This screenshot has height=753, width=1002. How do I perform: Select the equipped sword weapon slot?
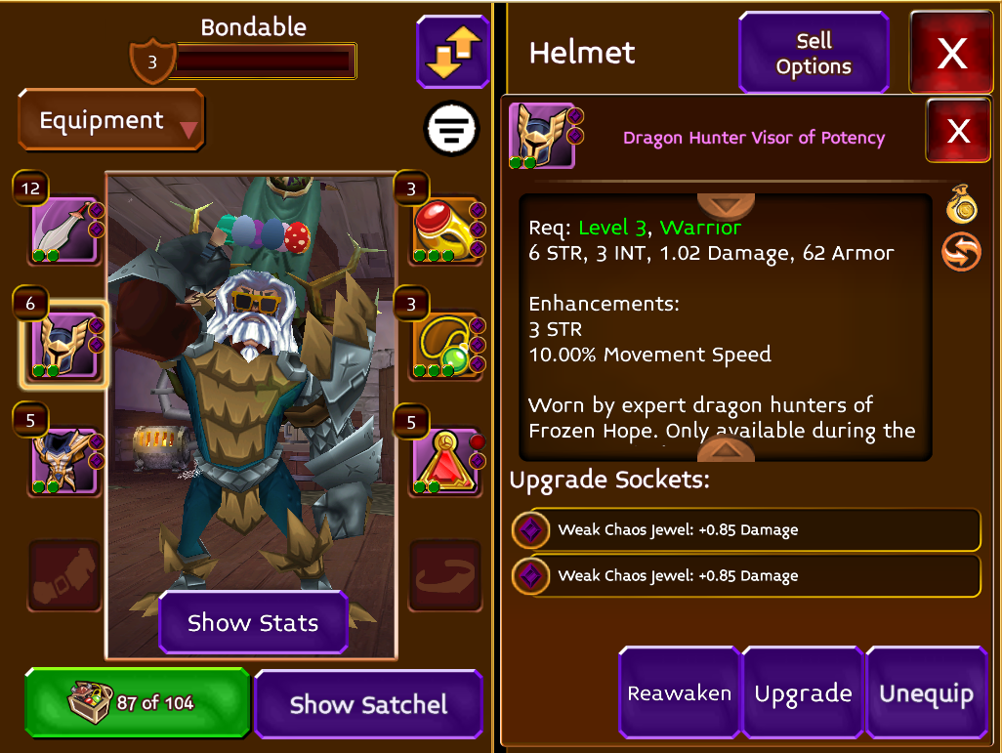tap(65, 230)
